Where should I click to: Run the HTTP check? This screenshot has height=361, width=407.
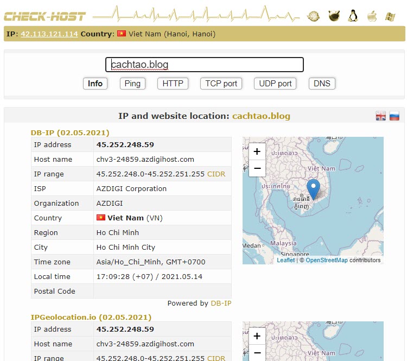tap(173, 84)
